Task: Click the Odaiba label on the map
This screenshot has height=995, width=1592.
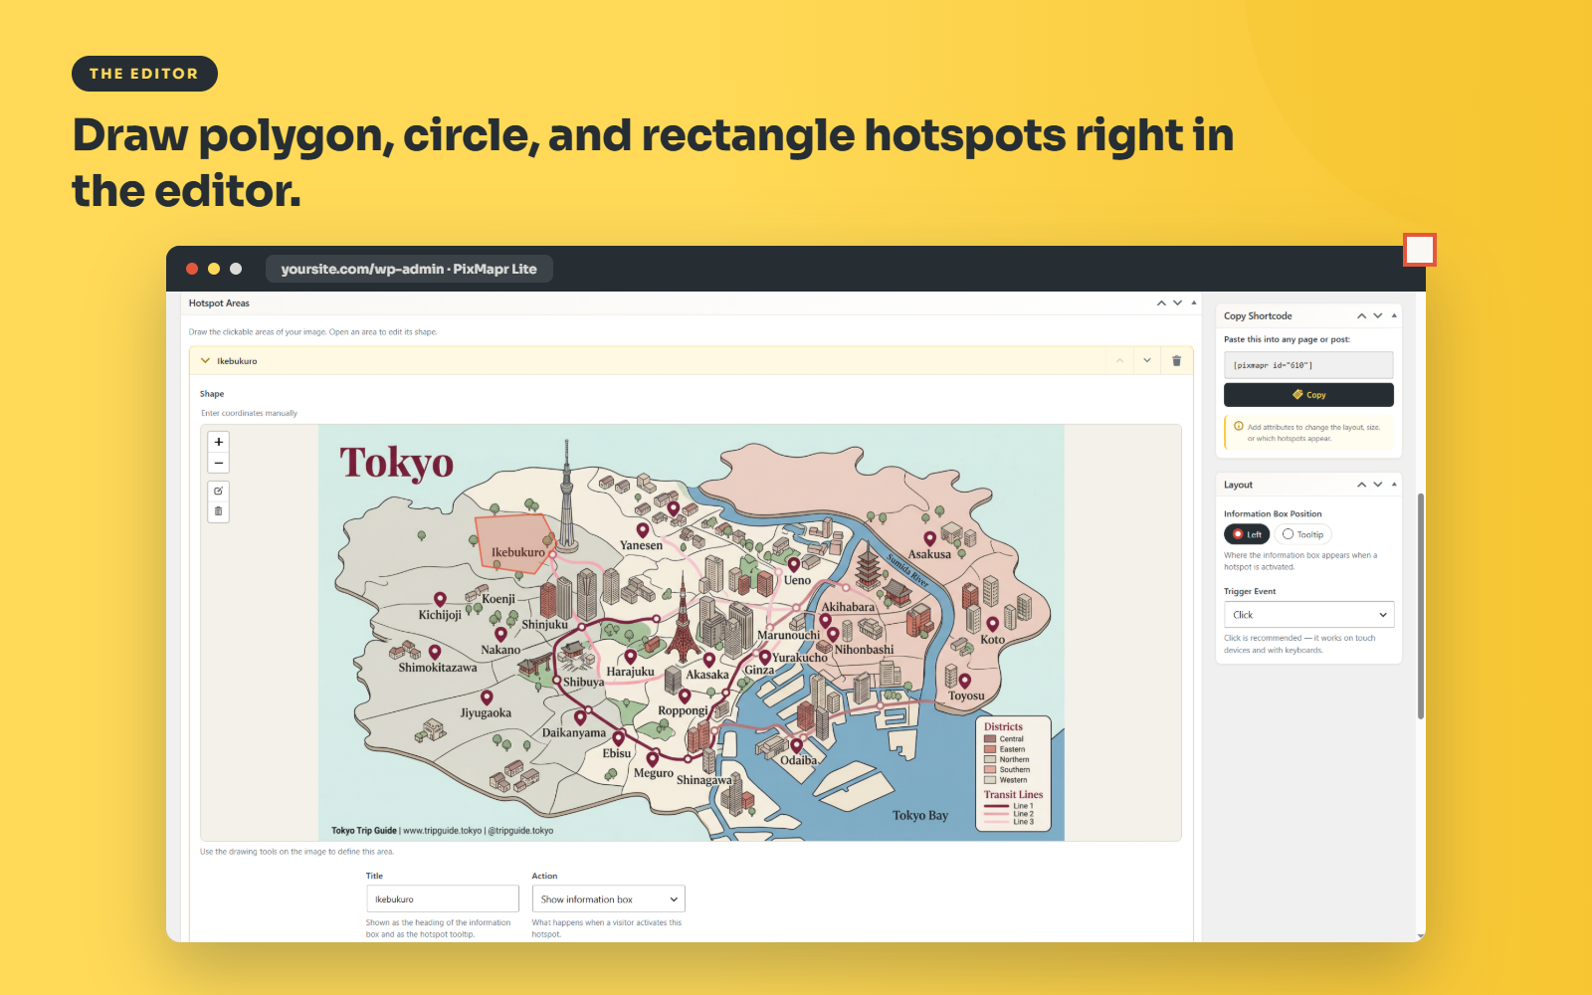Action: click(799, 760)
